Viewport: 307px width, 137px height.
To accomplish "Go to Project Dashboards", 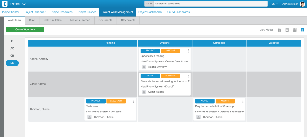I will click(x=150, y=12).
